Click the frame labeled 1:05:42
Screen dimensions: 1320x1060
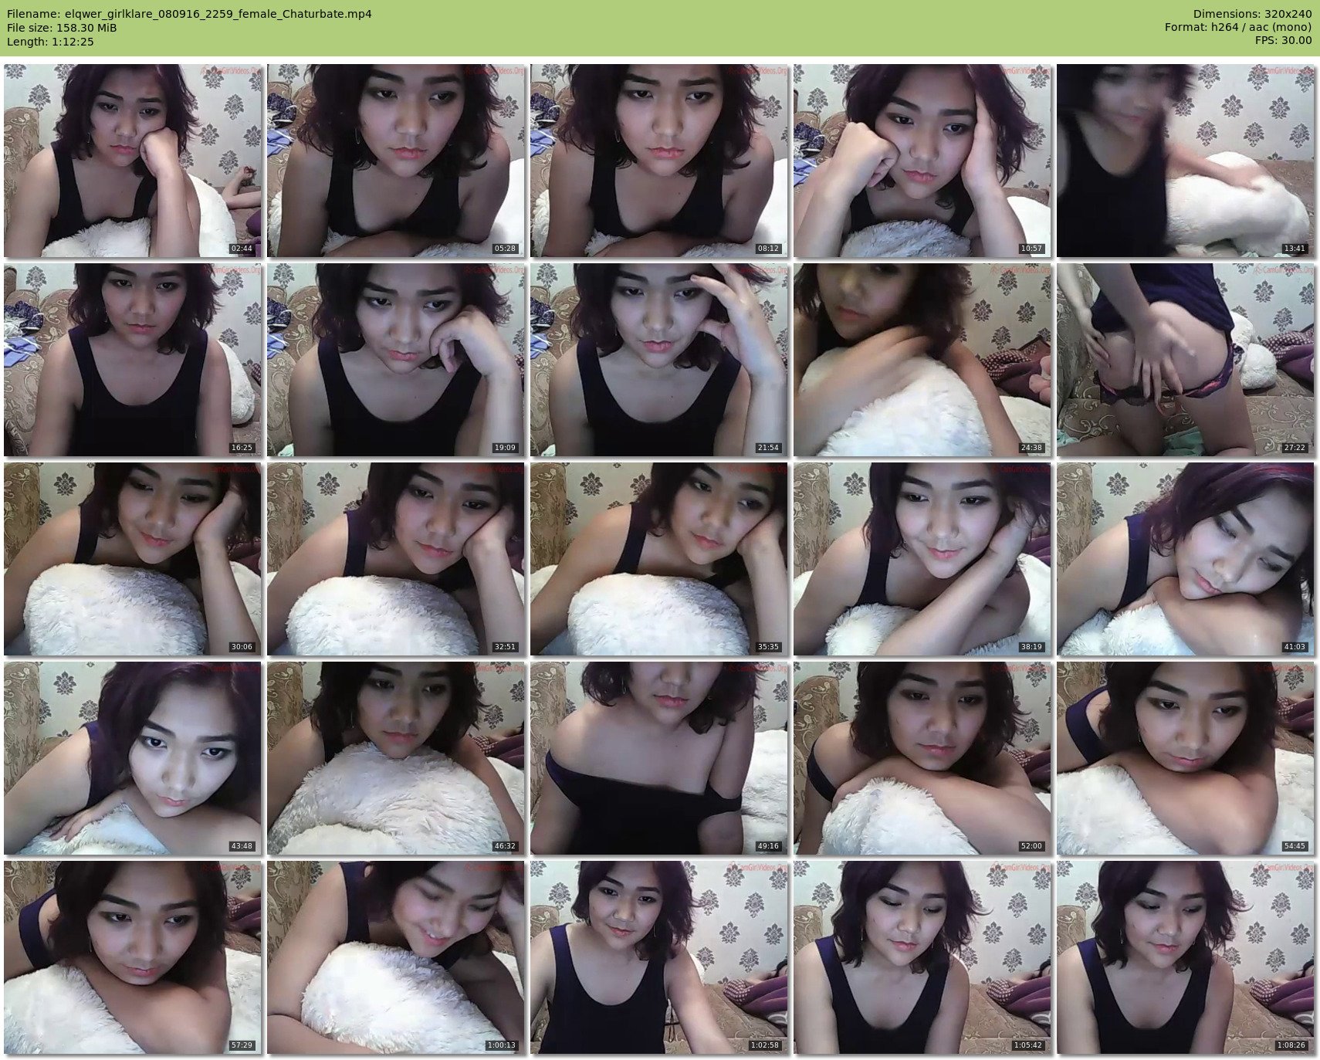pyautogui.click(x=922, y=957)
